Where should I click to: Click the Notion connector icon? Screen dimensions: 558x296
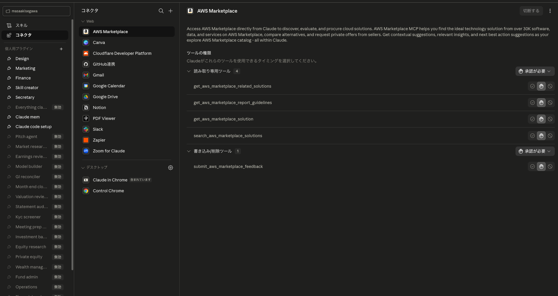tap(86, 108)
